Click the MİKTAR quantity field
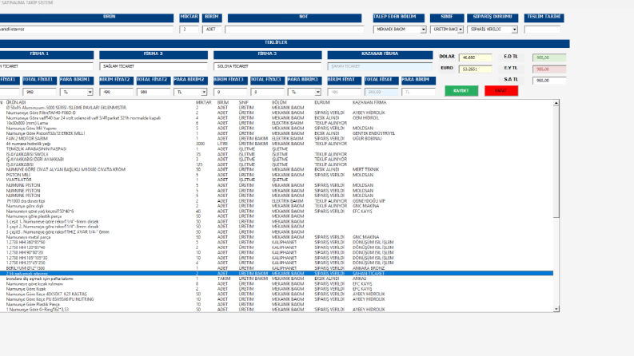Image resolution: width=634 pixels, height=356 pixels. (189, 30)
